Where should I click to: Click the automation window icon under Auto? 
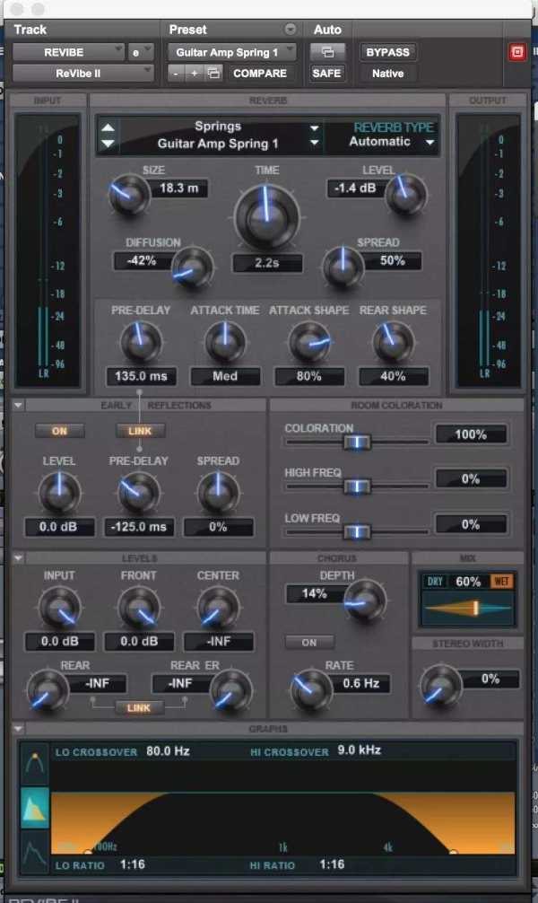tap(327, 52)
